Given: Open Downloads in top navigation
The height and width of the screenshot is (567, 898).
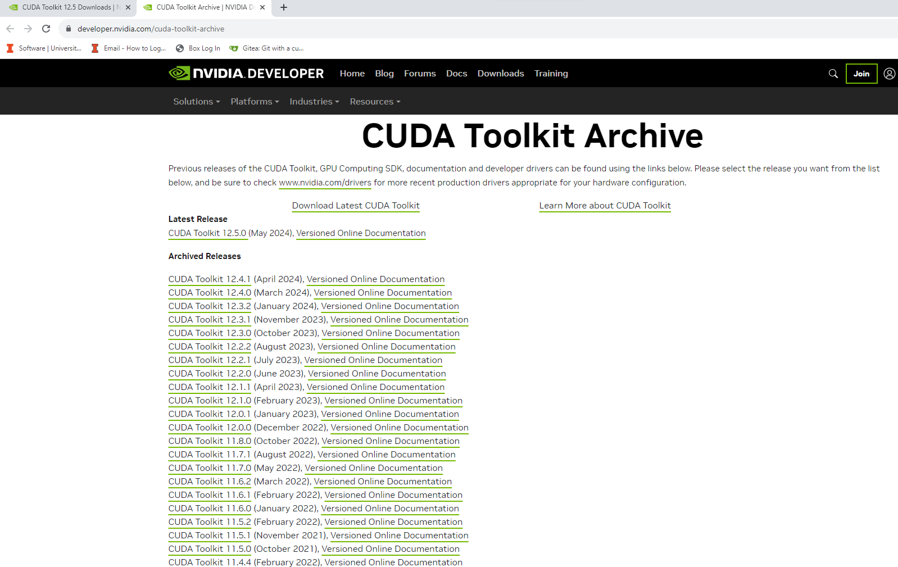Looking at the screenshot, I should click(x=501, y=74).
